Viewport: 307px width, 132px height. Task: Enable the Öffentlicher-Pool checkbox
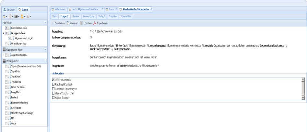(6, 44)
